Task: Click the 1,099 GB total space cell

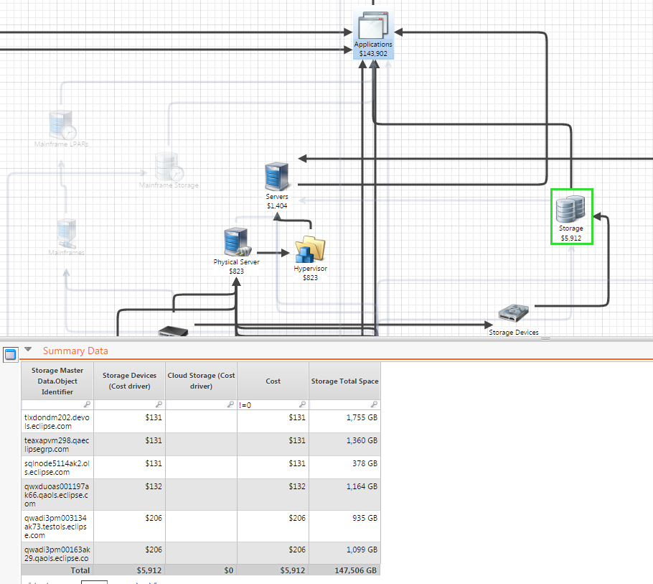Action: [x=345, y=554]
